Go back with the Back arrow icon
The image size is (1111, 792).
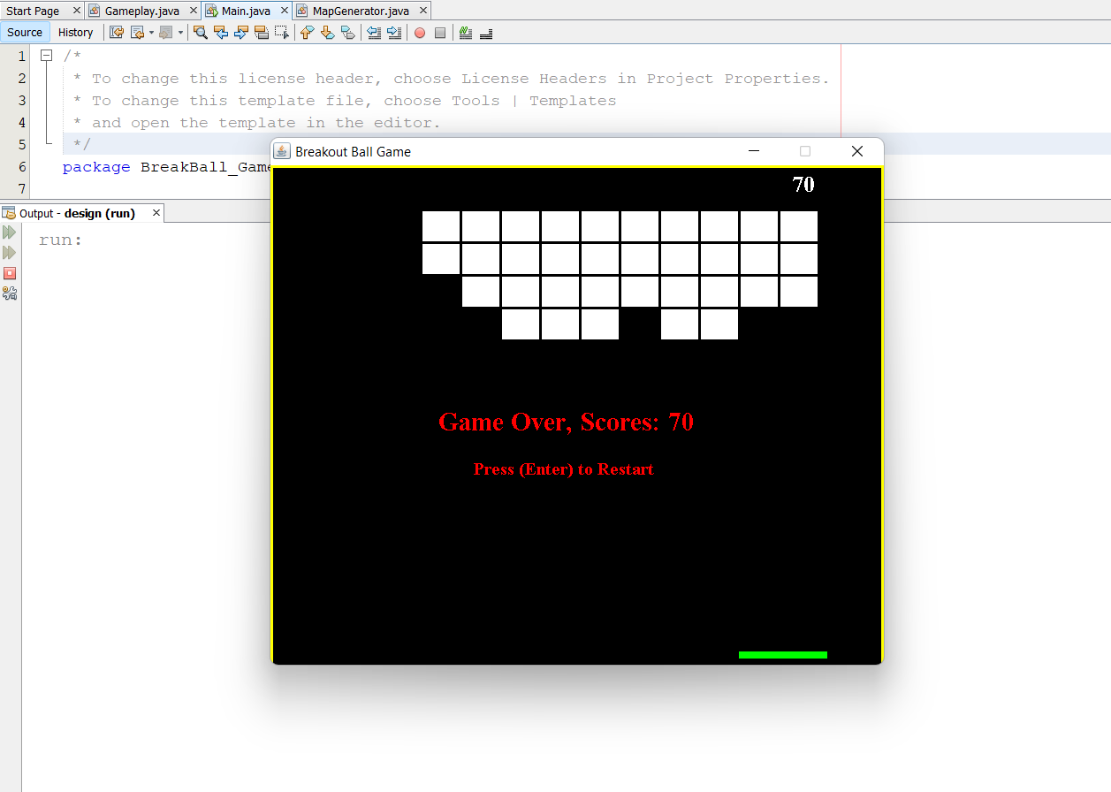point(137,33)
